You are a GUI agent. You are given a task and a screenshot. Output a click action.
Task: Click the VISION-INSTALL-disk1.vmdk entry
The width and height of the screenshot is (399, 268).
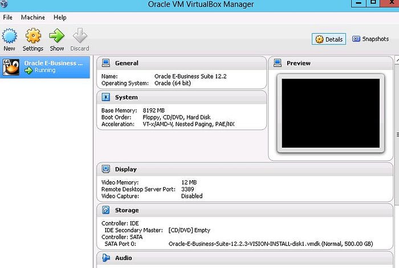pyautogui.click(x=271, y=244)
